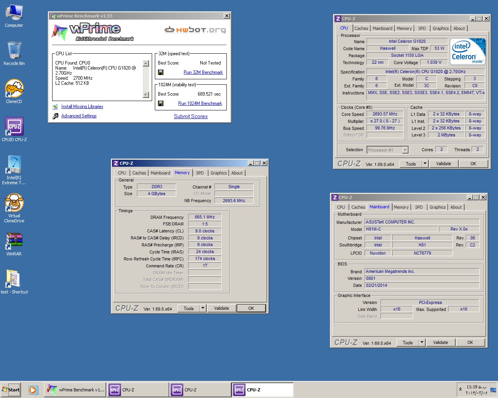Viewport: 498px width, 398px height.
Task: Click the Model H81M-C field
Action: point(401,229)
